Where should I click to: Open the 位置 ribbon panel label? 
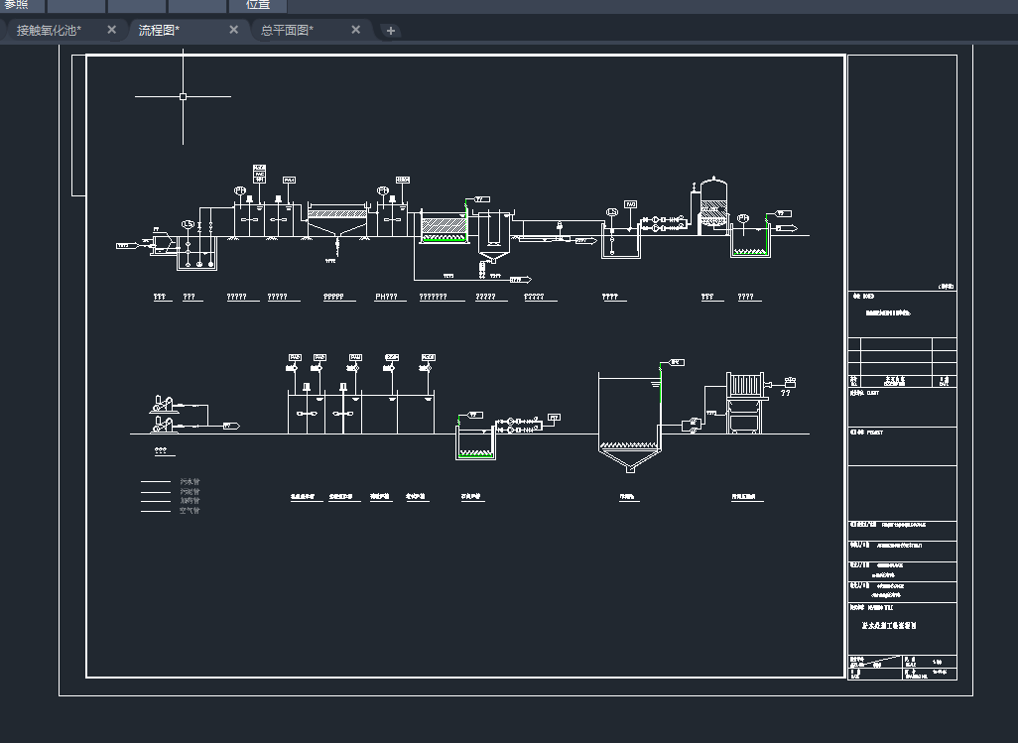(x=258, y=5)
